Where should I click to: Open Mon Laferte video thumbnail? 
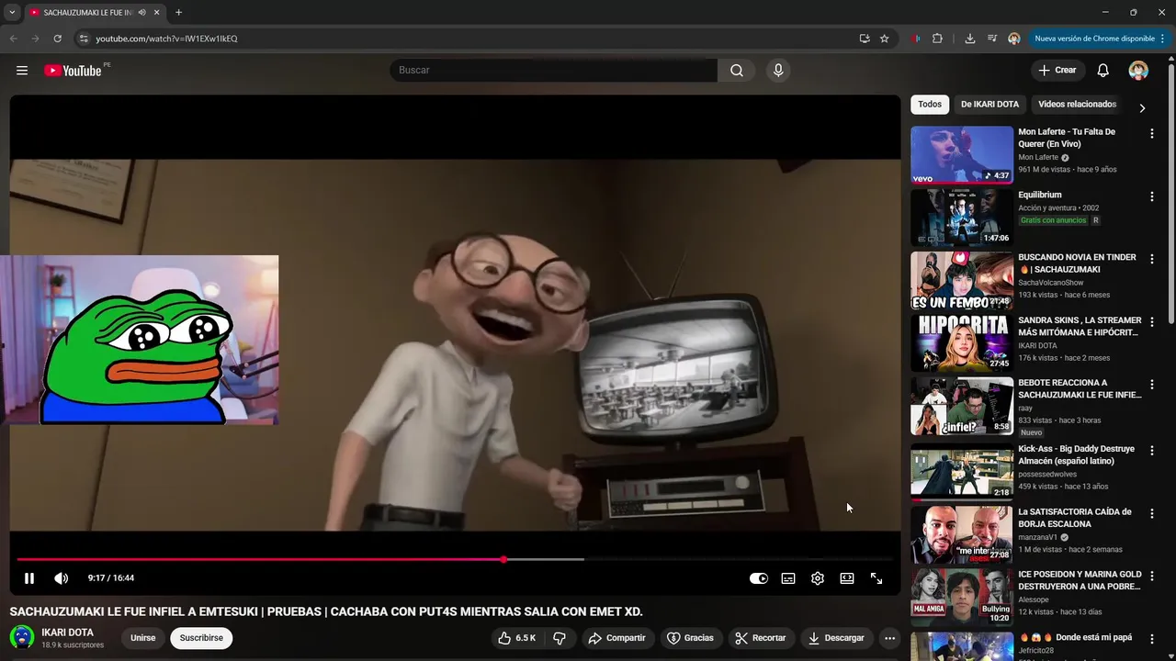[x=962, y=155]
